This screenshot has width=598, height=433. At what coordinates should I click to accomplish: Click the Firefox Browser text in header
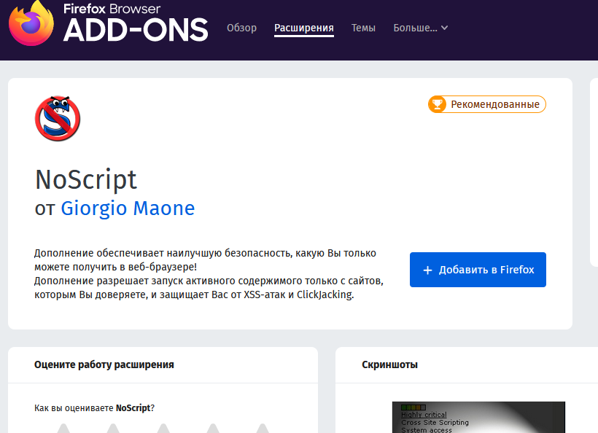(112, 9)
